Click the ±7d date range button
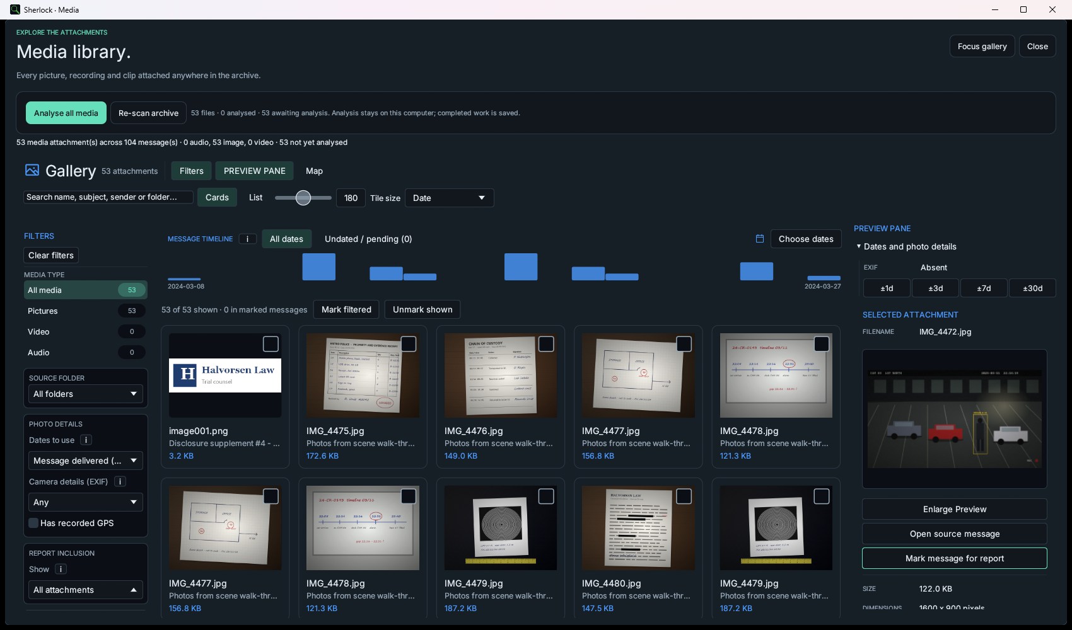This screenshot has width=1072, height=630. [984, 288]
